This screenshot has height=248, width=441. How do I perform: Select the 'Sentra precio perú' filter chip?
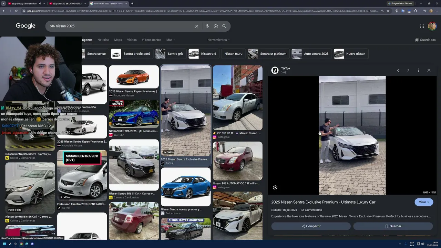132,54
